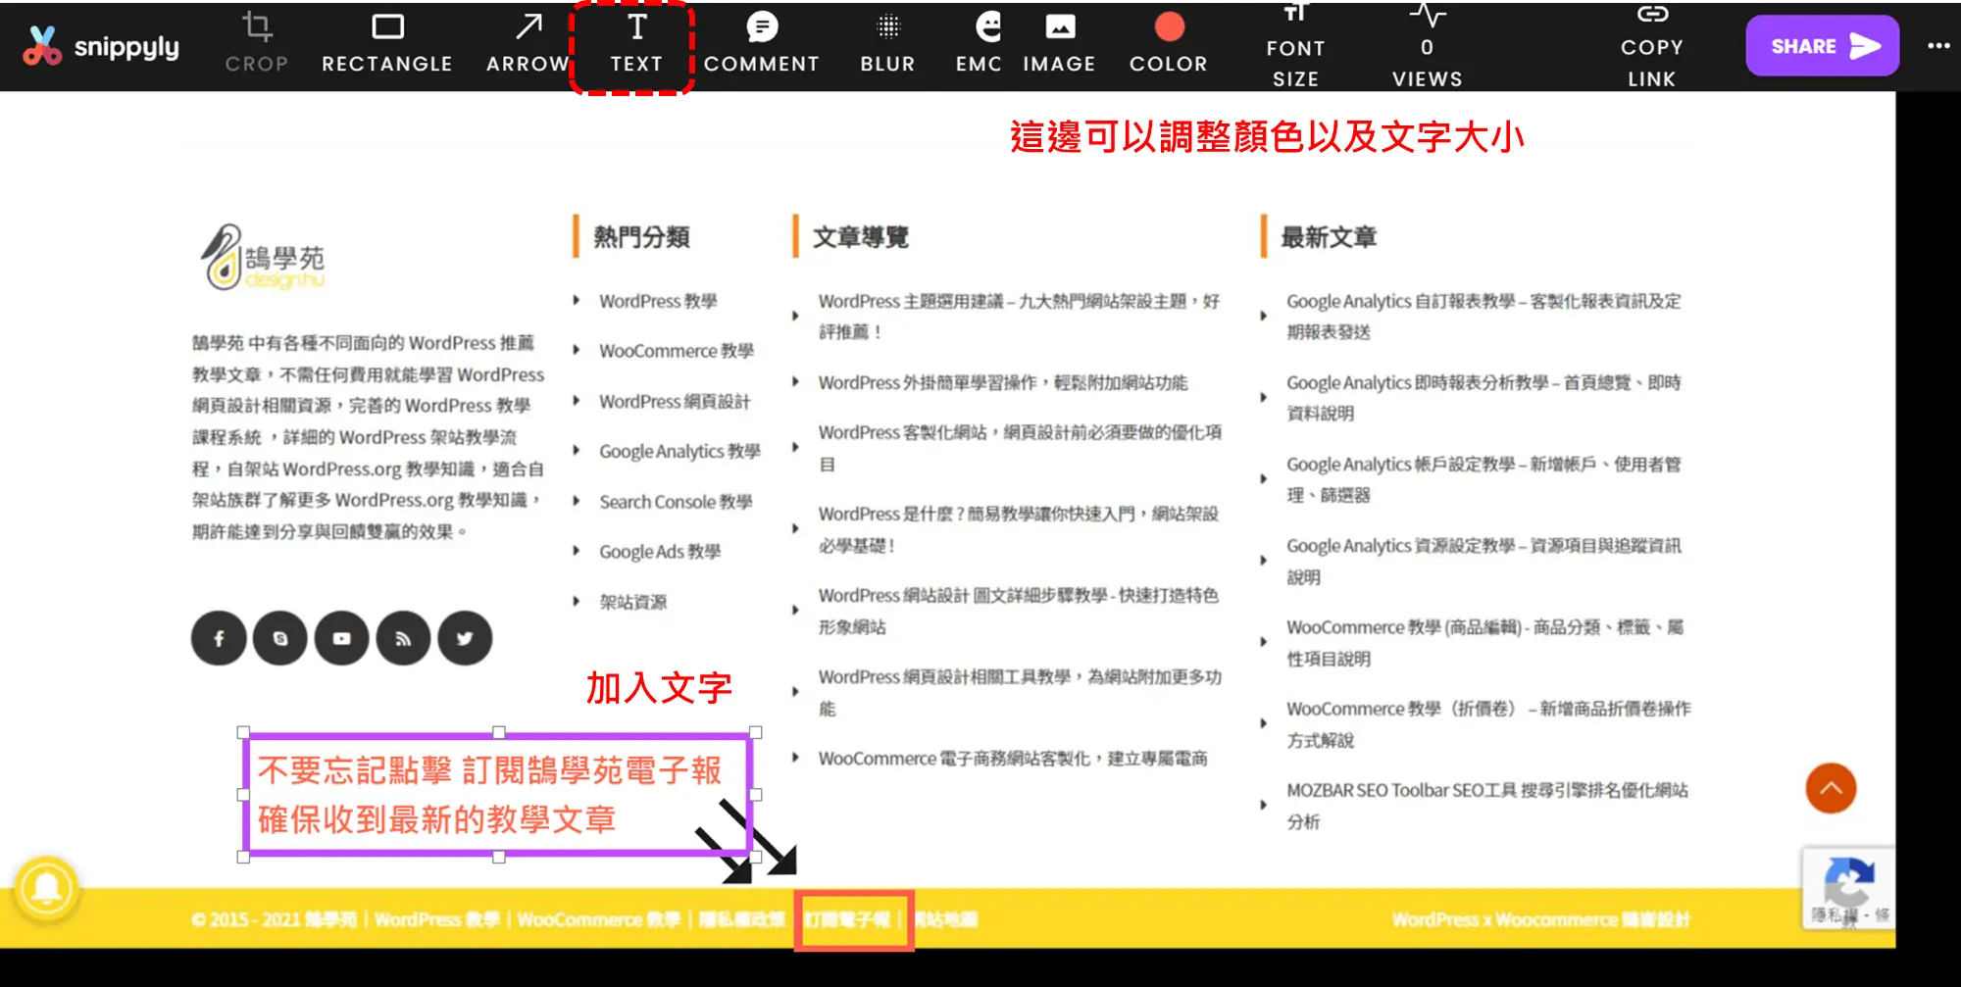Image resolution: width=1961 pixels, height=987 pixels.
Task: Open WooCommerce 教學 (商品編輯) article
Action: click(1484, 642)
